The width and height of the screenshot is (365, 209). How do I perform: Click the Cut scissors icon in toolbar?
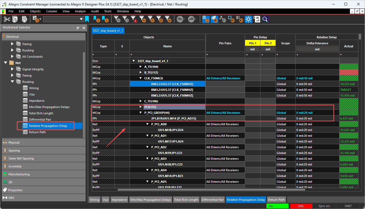pyautogui.click(x=7, y=19)
